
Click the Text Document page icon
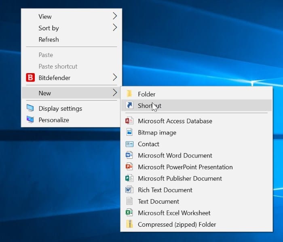pos(129,201)
